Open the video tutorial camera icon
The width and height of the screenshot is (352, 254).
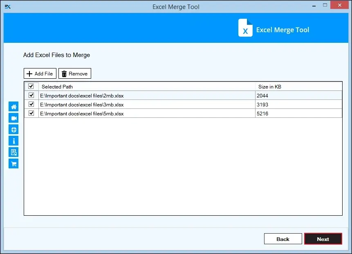(13, 118)
